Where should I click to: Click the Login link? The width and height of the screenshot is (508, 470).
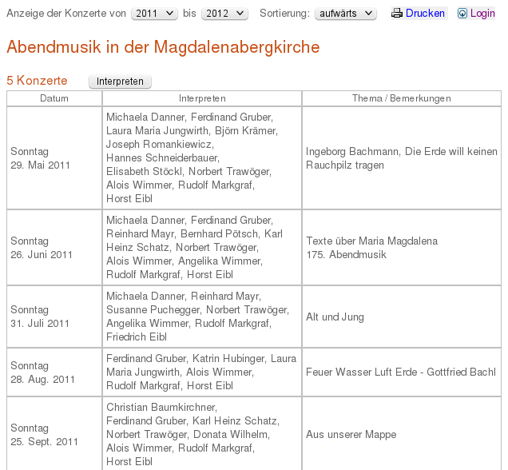pos(482,14)
